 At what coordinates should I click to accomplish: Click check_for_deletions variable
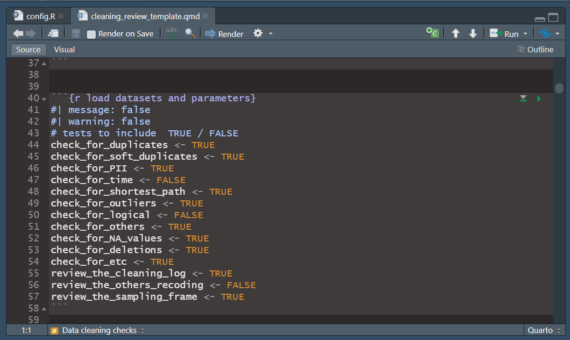(x=106, y=250)
